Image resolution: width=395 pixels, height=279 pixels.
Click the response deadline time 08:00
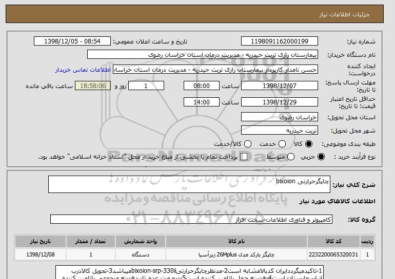[x=202, y=85]
